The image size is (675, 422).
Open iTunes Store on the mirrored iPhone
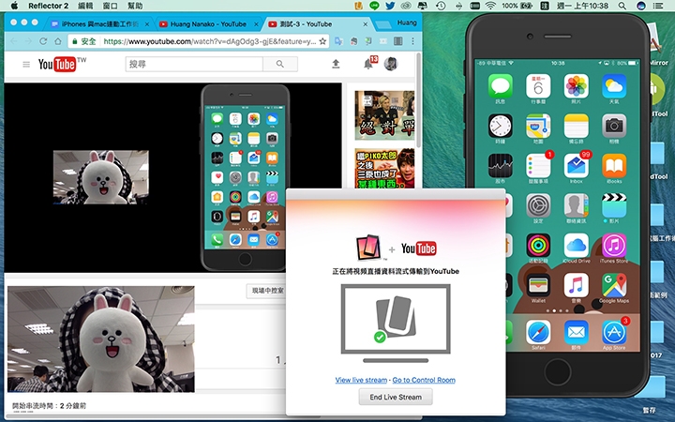614,246
